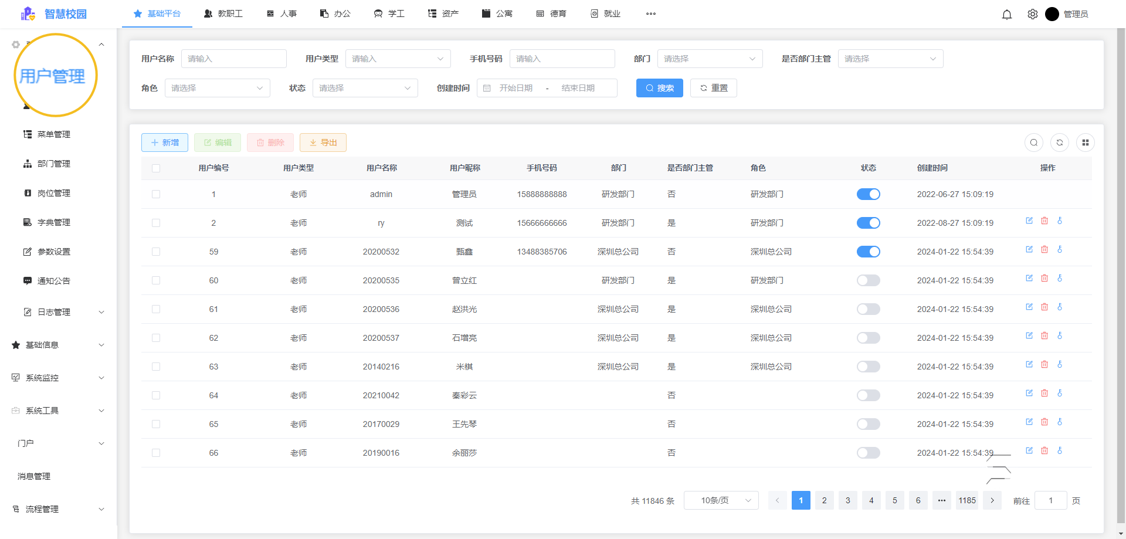Switch to the 教职工 tab

coord(223,13)
